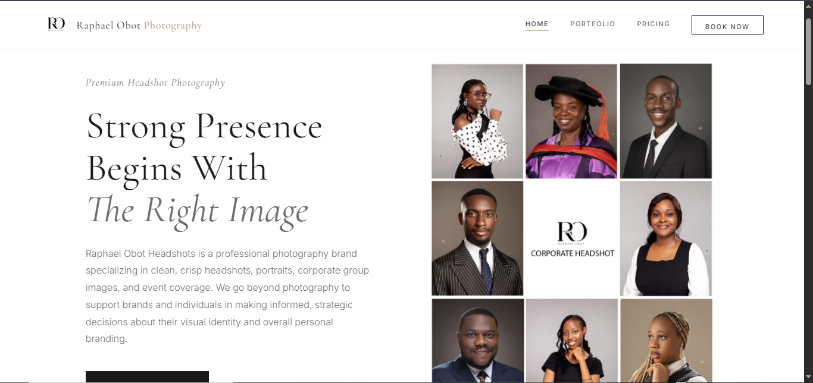Click the RO logo icon in header
The image size is (813, 383).
coord(56,24)
